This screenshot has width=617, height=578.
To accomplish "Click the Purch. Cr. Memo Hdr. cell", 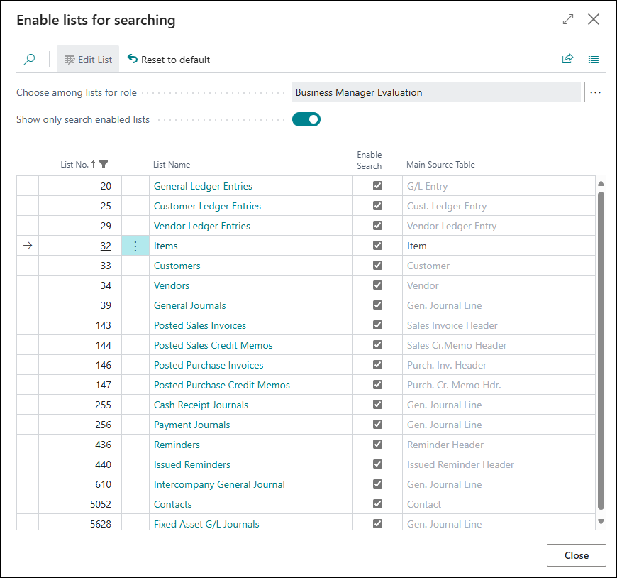I will pyautogui.click(x=499, y=385).
